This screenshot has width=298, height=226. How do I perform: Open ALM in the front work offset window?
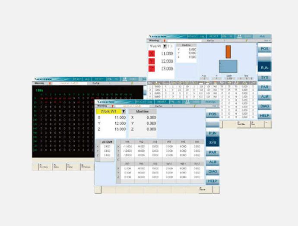click(x=212, y=162)
